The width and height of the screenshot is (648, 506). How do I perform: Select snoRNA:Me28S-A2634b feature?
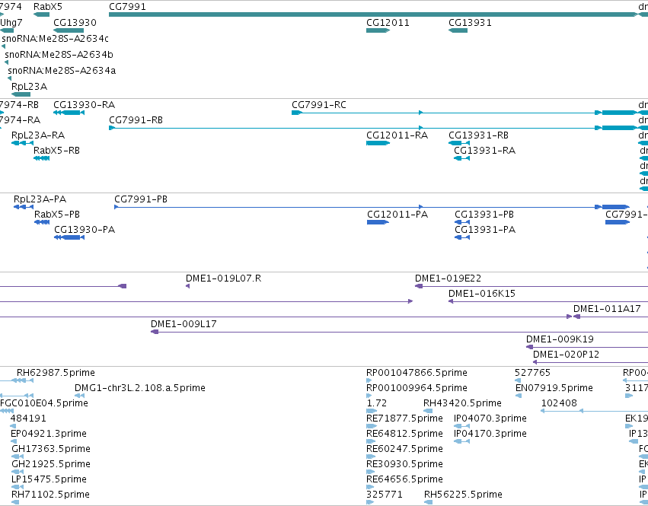(x=6, y=62)
